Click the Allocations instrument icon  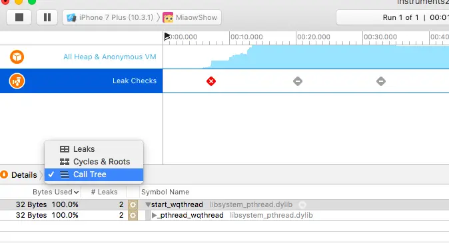point(17,57)
